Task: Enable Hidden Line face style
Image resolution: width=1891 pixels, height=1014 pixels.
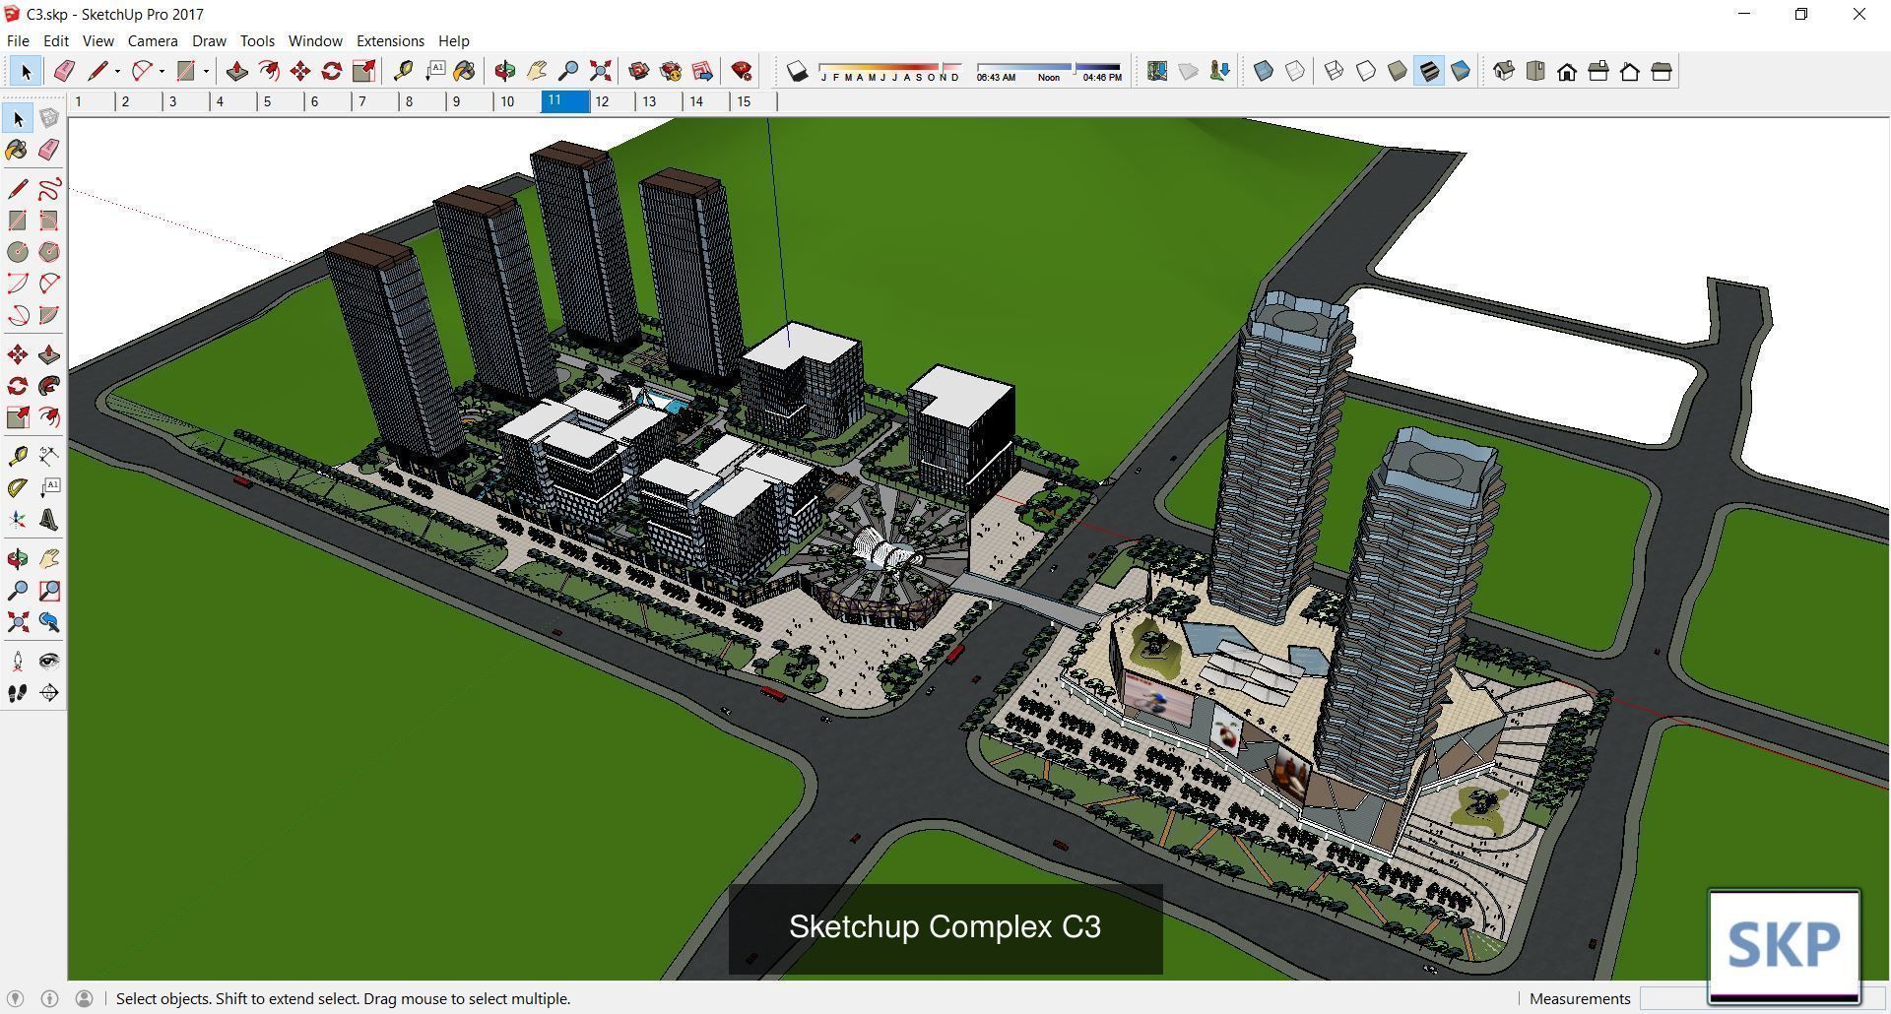Action: [x=1366, y=71]
